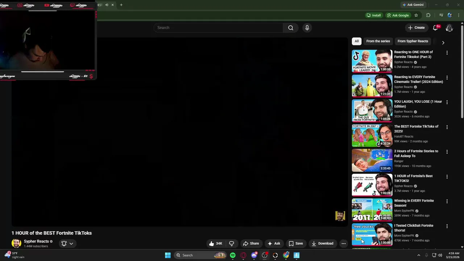This screenshot has height=261, width=464.
Task: Open the YouTube account avatar menu
Action: click(x=449, y=28)
